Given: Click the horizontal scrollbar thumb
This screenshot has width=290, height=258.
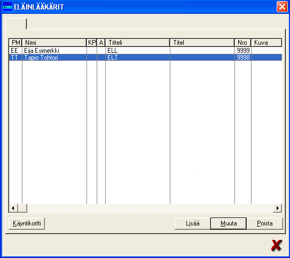Looking at the screenshot, I should coord(22,208).
